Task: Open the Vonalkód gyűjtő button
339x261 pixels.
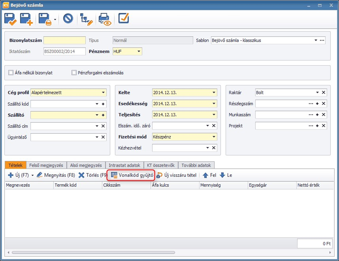Action: click(132, 175)
